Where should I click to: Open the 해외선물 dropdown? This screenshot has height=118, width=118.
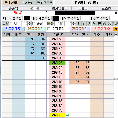coord(45,3)
